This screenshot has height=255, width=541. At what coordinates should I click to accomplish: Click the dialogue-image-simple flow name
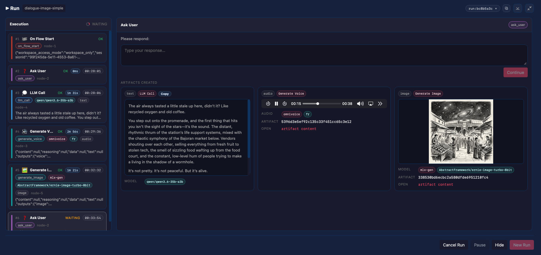click(x=44, y=8)
